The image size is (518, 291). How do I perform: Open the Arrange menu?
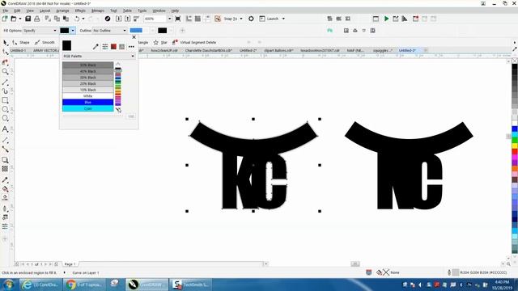tap(62, 11)
